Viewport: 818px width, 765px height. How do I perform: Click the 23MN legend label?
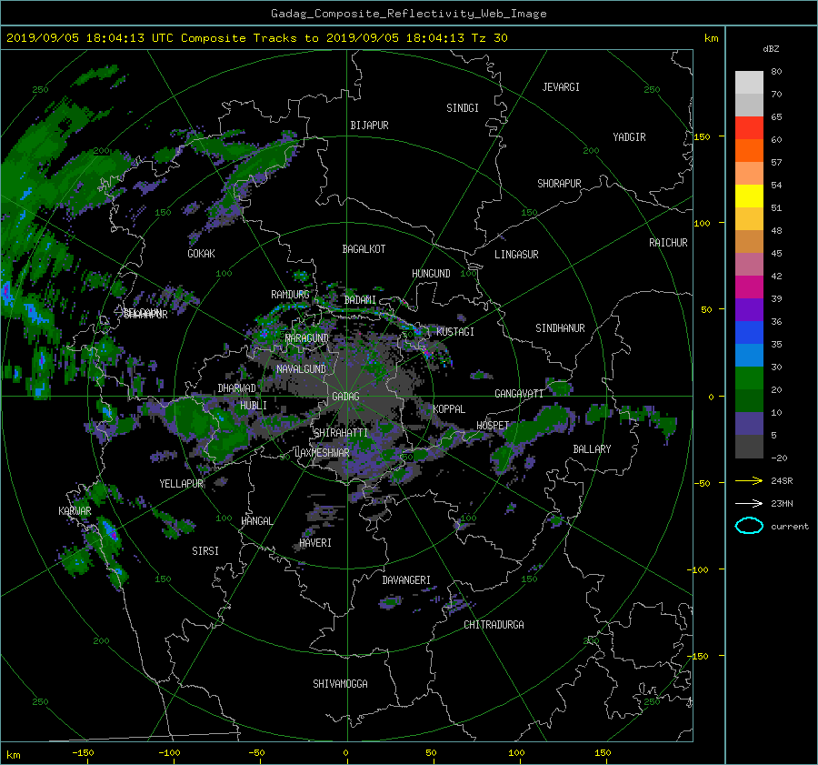782,503
